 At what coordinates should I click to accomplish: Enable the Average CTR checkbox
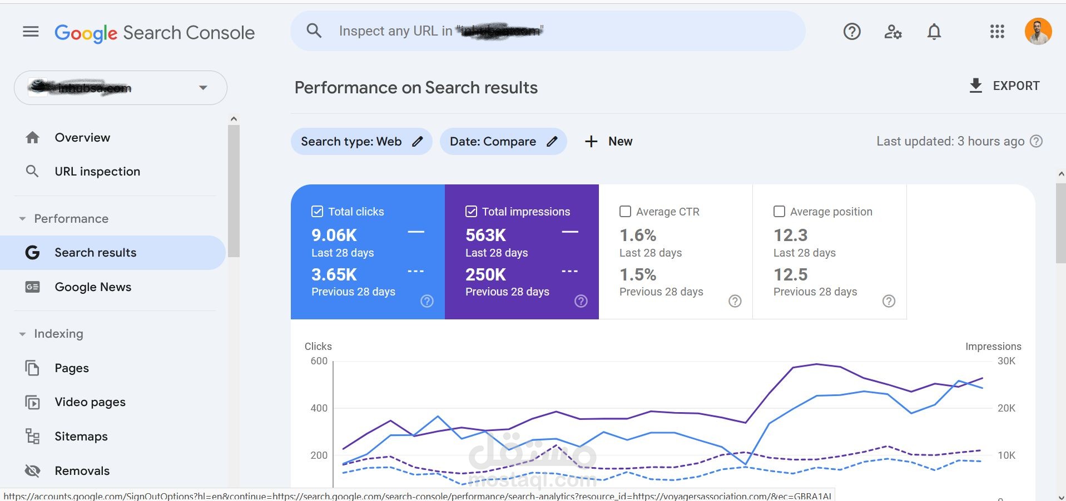pos(625,212)
